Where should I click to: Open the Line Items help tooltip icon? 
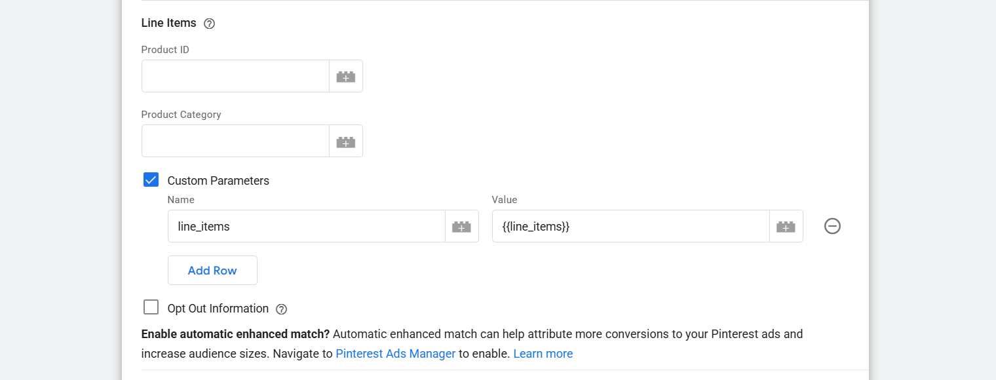(209, 24)
